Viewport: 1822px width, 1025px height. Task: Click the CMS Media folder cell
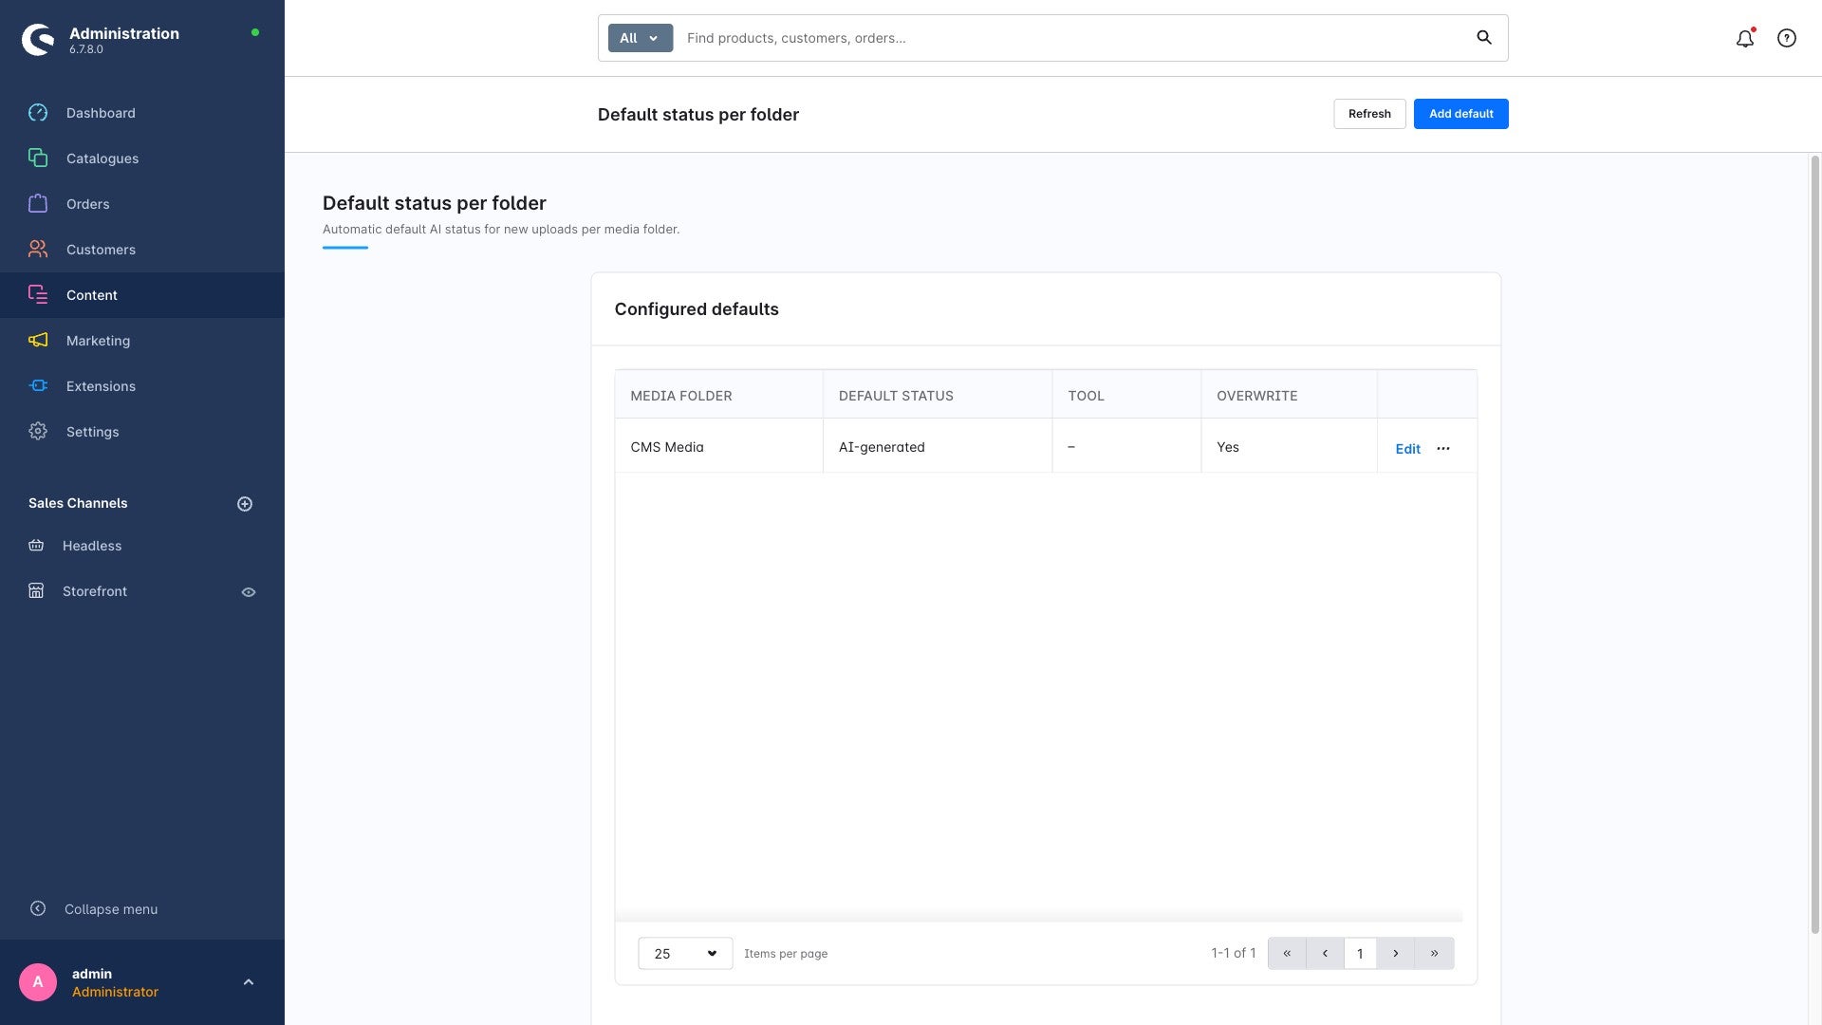[x=718, y=446]
